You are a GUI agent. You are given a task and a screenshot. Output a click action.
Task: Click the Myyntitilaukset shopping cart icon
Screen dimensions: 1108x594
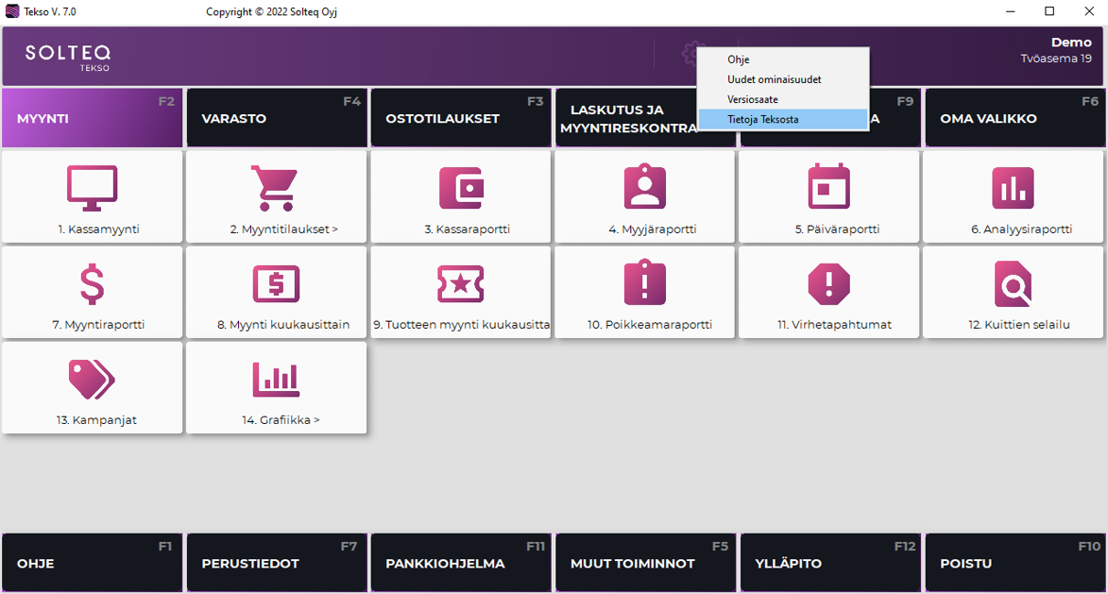point(275,188)
